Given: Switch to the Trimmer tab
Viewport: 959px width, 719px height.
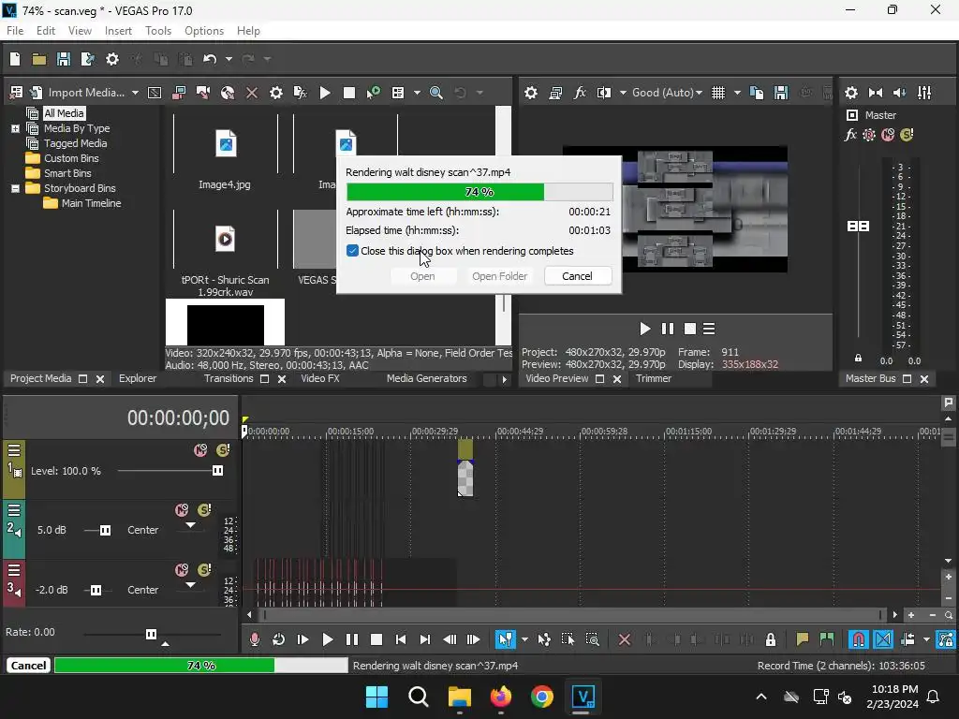Looking at the screenshot, I should (x=653, y=378).
